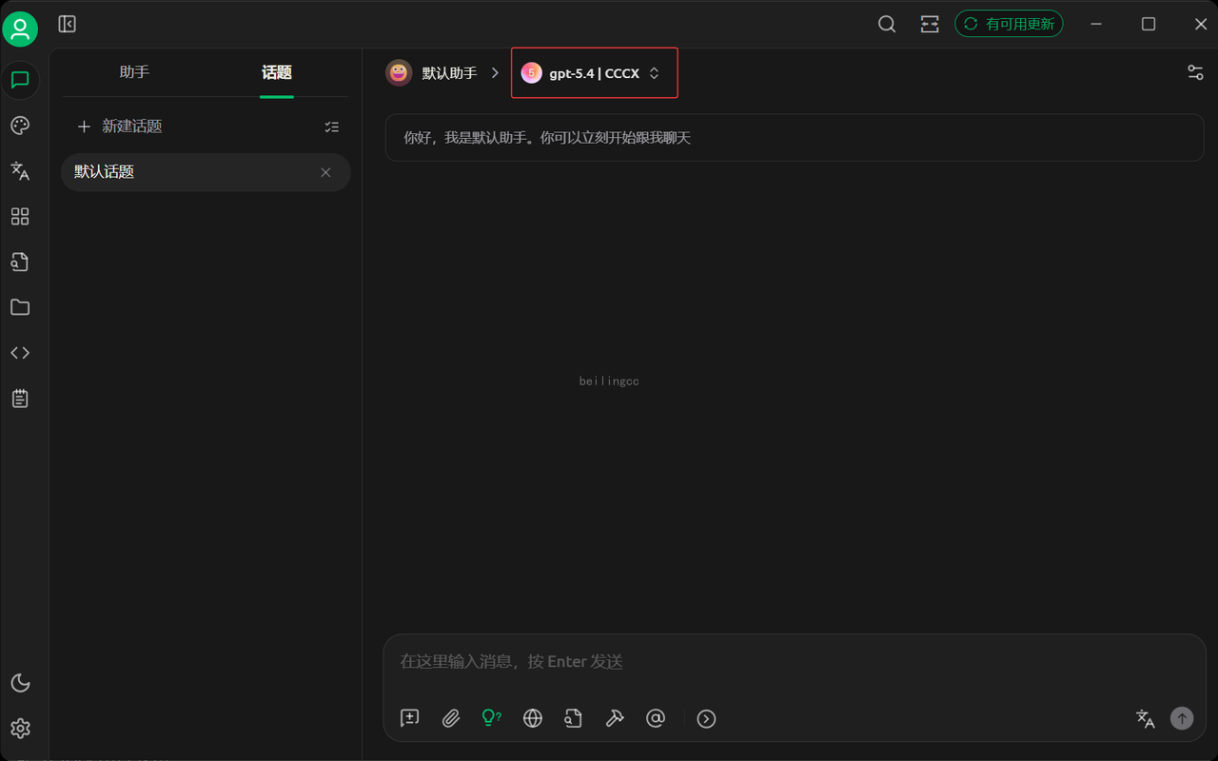Open the files folder icon
The width and height of the screenshot is (1218, 761).
pos(20,307)
